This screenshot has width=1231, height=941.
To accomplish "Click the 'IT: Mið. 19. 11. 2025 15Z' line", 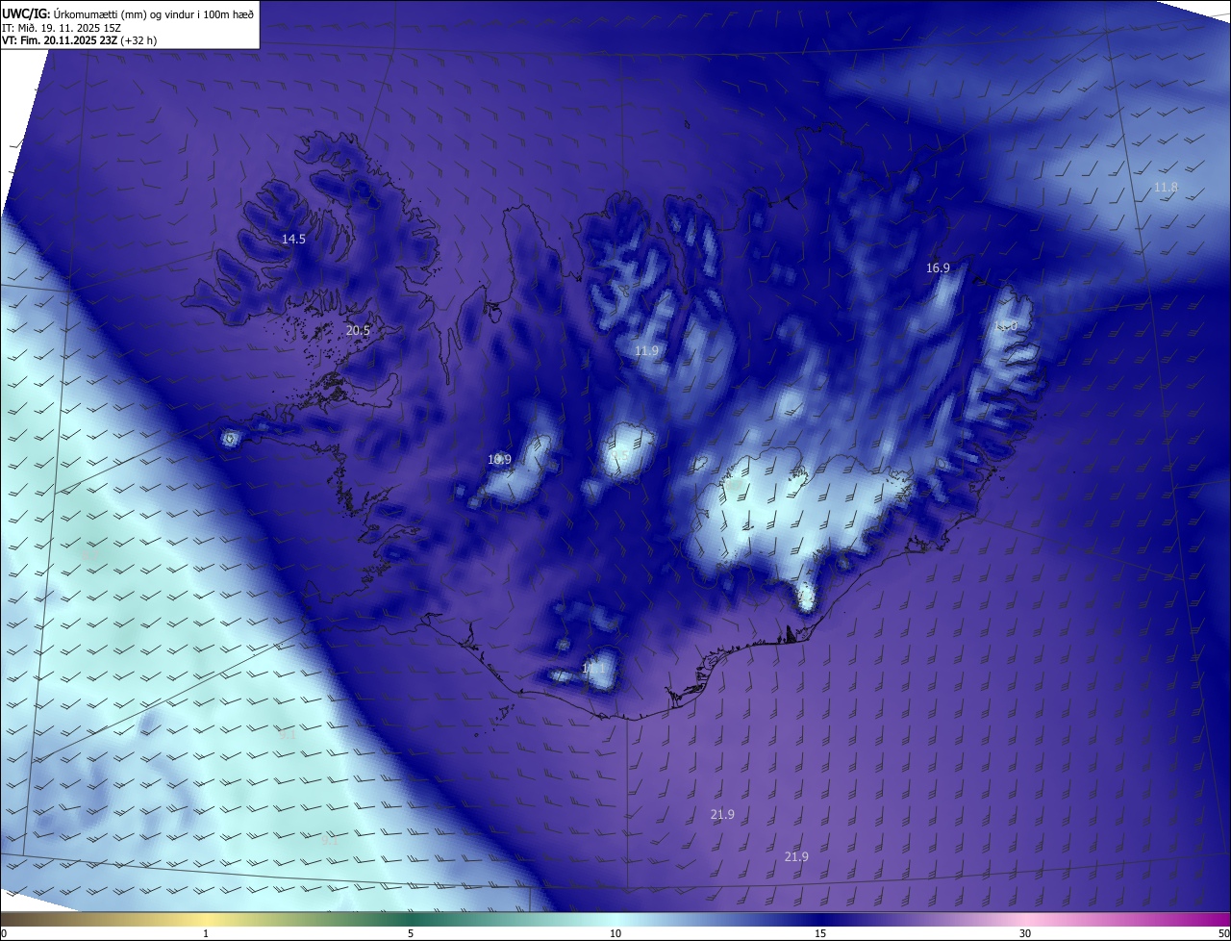I will click(62, 27).
